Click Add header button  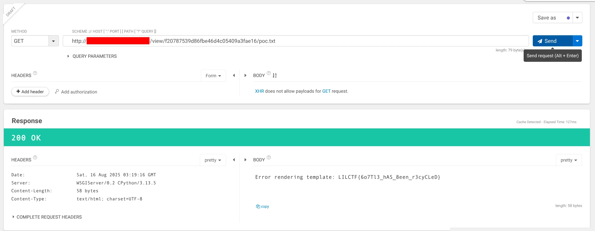tap(30, 92)
